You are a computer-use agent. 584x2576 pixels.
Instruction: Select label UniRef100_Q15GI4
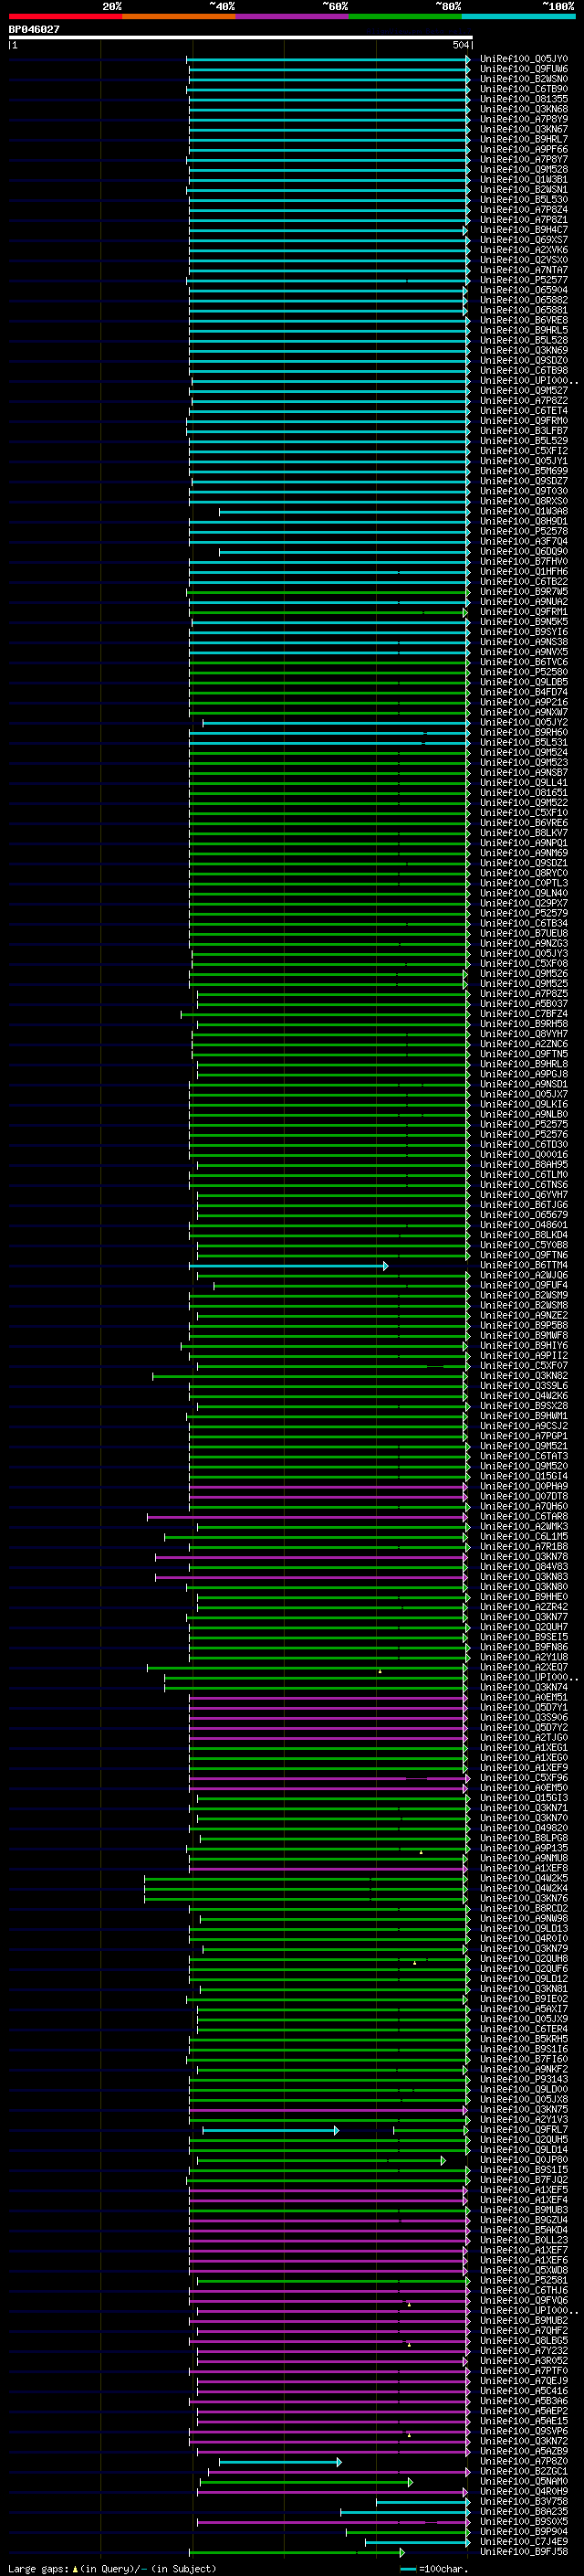pos(523,1476)
